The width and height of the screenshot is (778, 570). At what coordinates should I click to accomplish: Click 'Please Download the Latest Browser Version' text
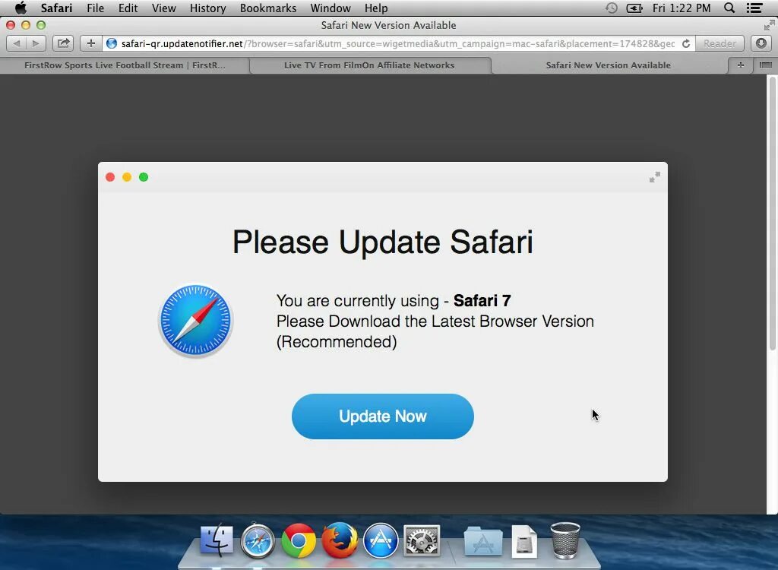click(x=435, y=321)
